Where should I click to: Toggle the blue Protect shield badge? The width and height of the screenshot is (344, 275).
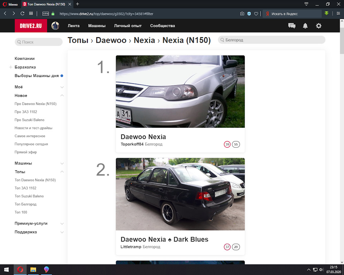(x=250, y=14)
